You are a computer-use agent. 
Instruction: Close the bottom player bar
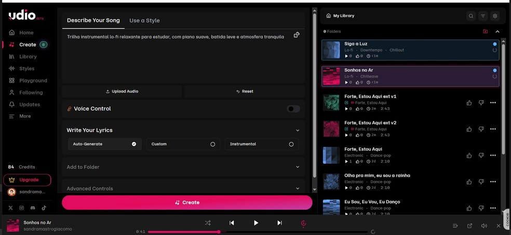[x=499, y=226]
